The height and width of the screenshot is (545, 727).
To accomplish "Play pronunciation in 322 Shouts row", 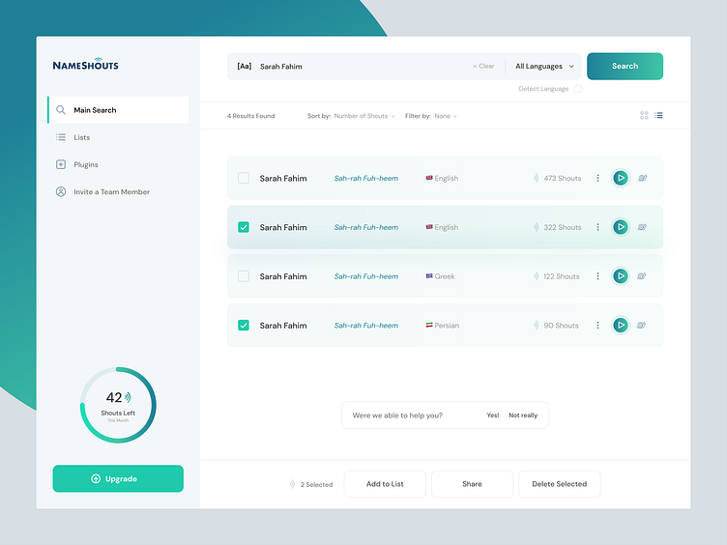I will (621, 227).
